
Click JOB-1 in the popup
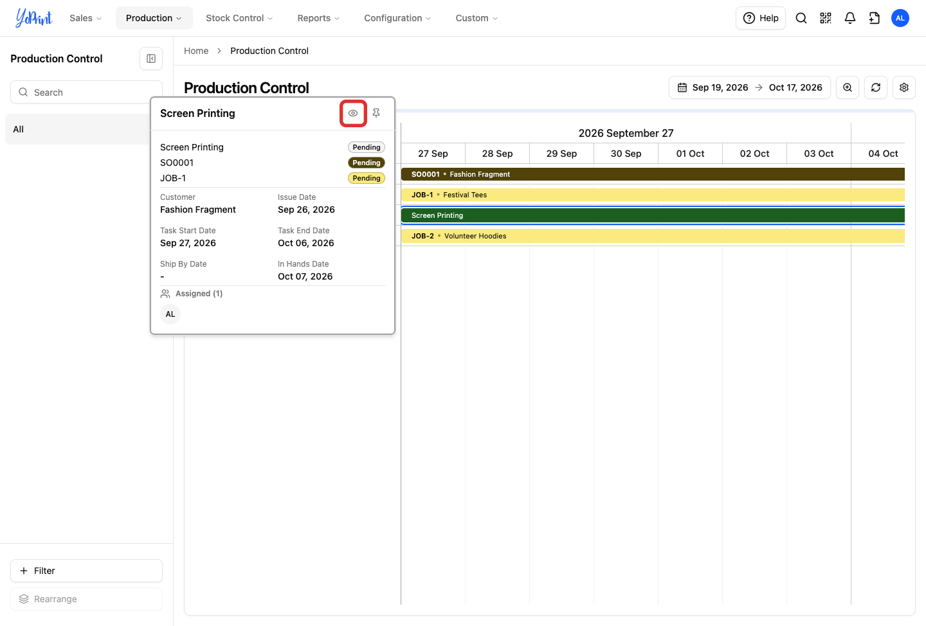(x=173, y=178)
